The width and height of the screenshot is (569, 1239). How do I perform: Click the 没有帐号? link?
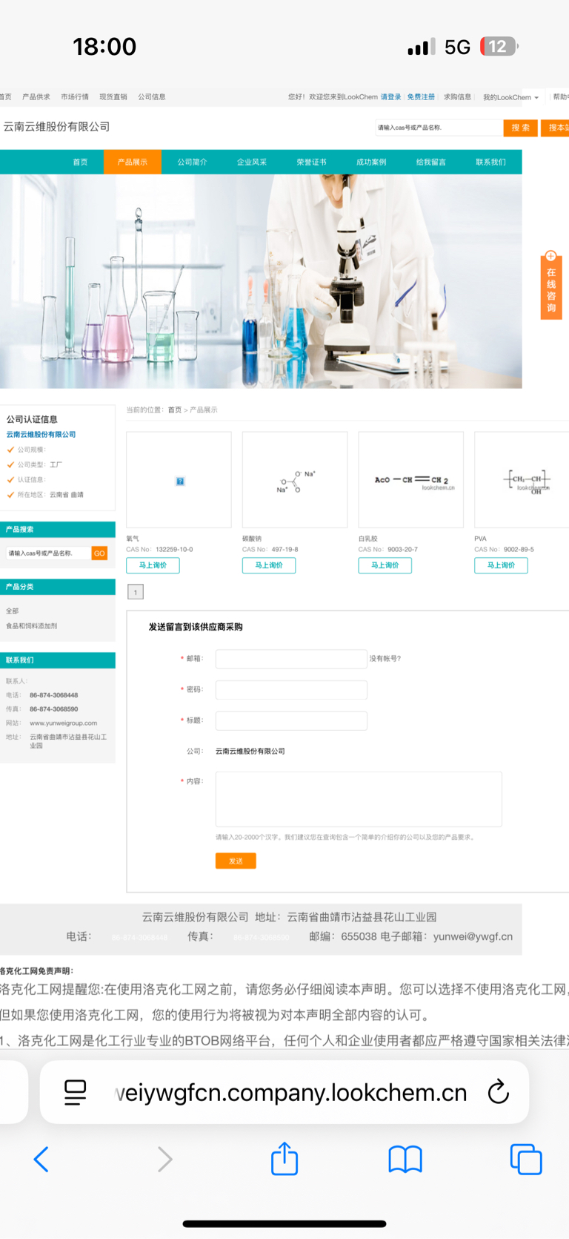pyautogui.click(x=385, y=659)
